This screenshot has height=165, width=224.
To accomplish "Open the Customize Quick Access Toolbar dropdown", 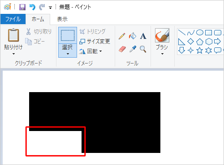I will 50,8.
